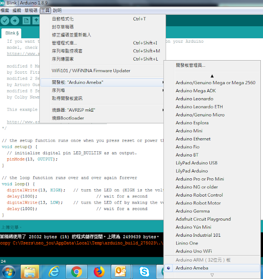Open 開發板管理員 boards manager

click(212, 65)
